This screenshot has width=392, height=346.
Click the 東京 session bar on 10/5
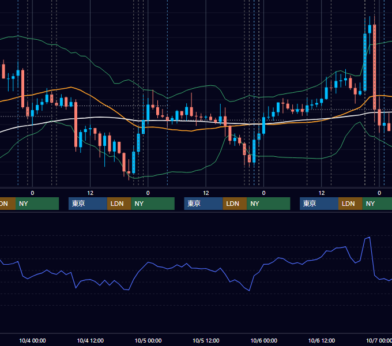pyautogui.click(x=203, y=204)
